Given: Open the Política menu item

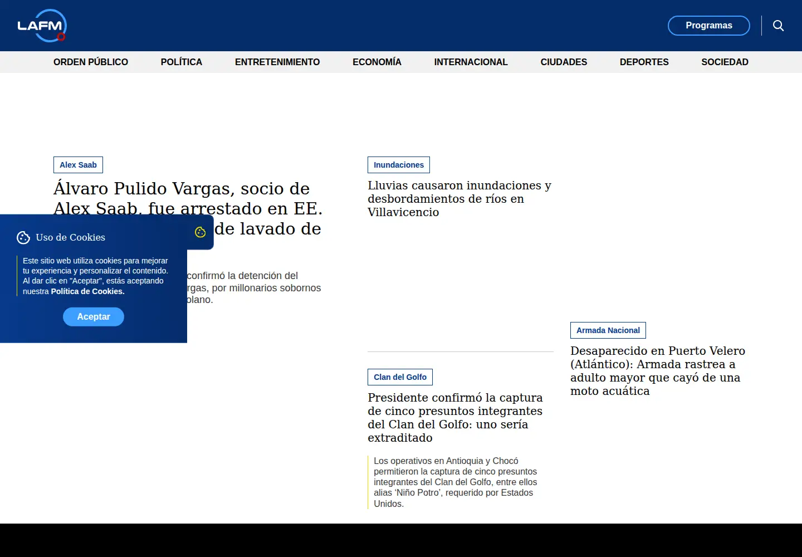Looking at the screenshot, I should click(x=182, y=62).
